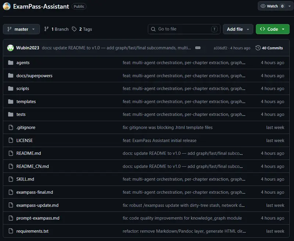View the 40 Commits history

coord(269,48)
